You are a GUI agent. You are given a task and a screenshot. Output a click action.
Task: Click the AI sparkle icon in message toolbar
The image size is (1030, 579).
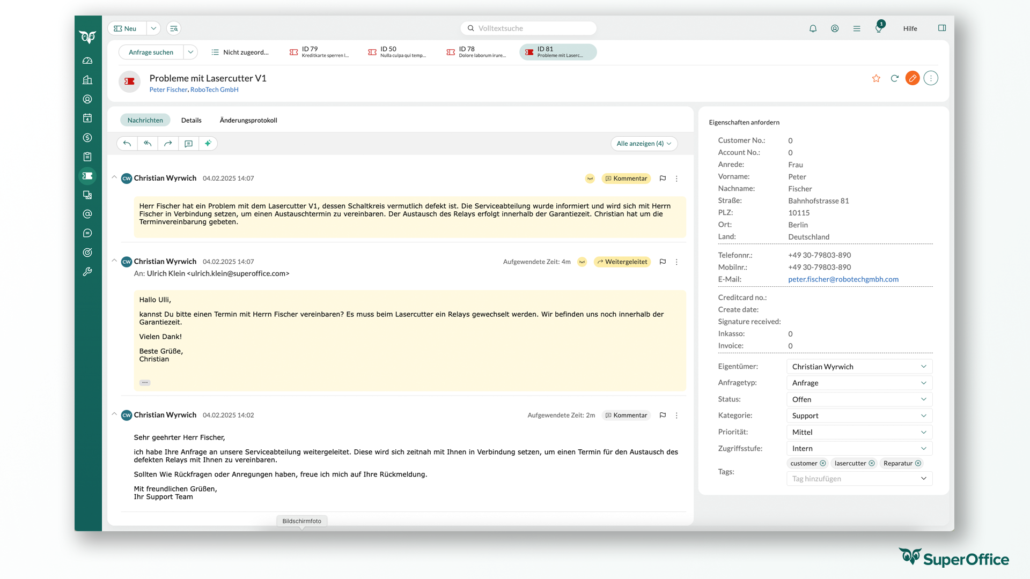point(208,143)
